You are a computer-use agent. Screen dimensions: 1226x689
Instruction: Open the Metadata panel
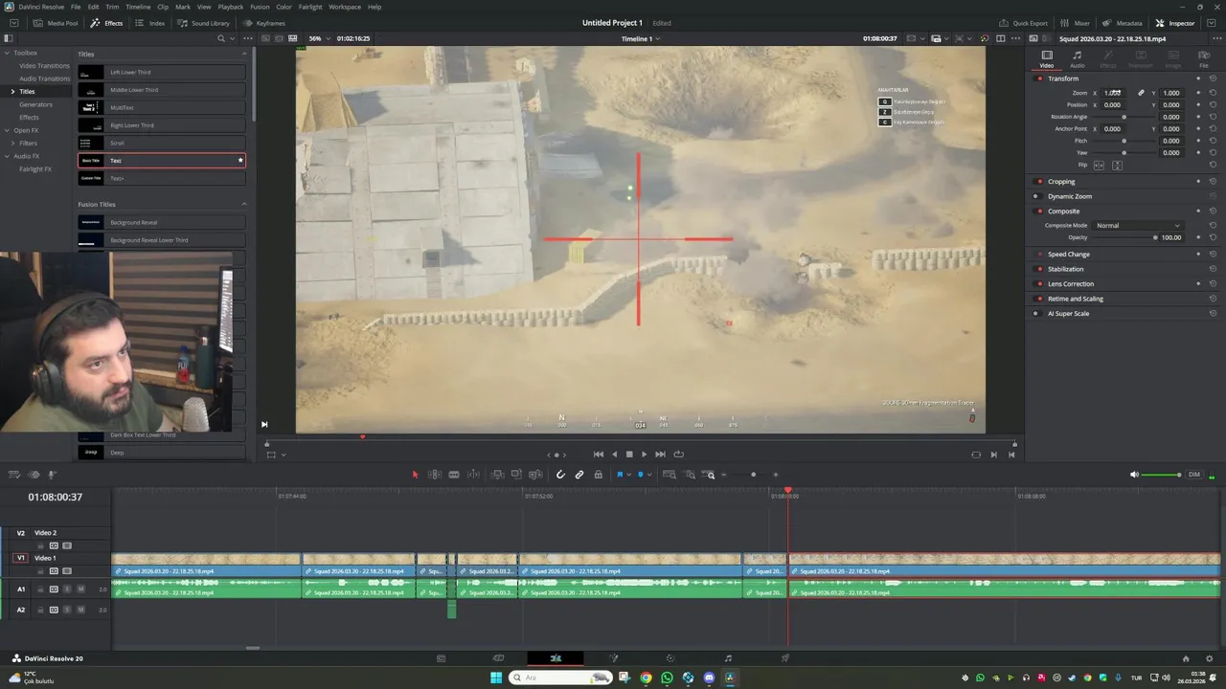(x=1123, y=23)
